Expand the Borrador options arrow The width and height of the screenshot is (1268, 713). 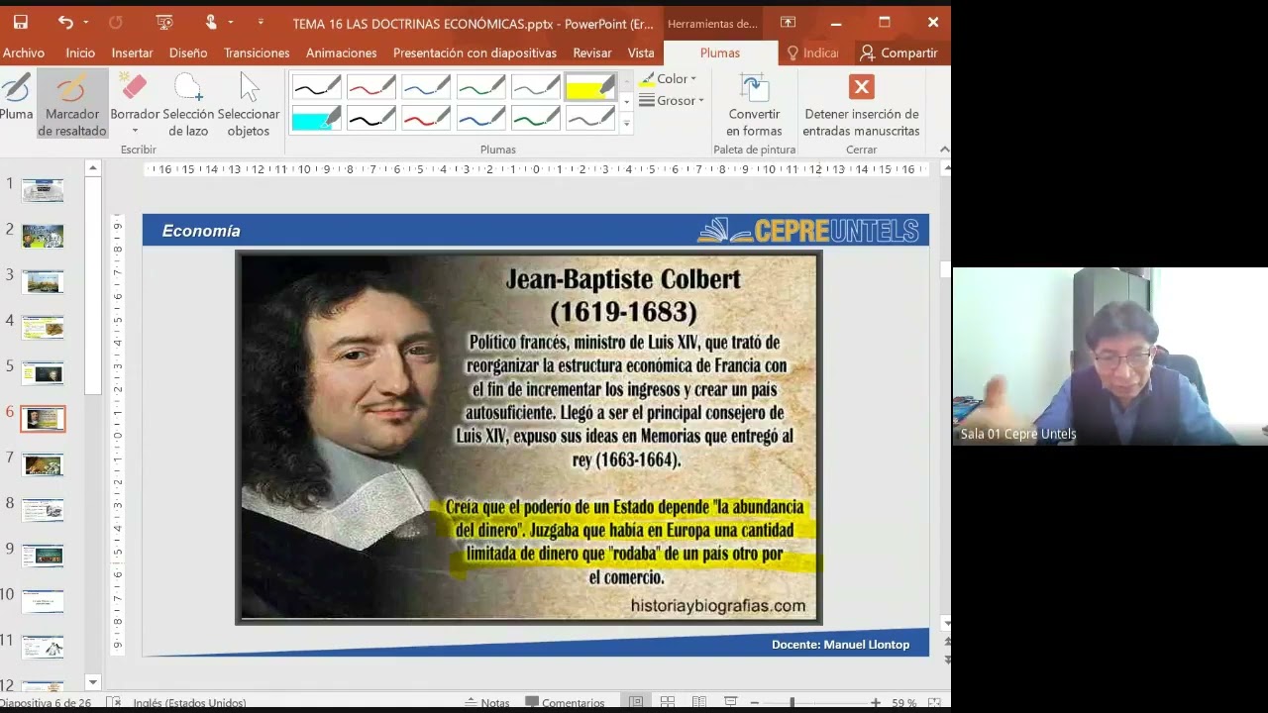coord(135,131)
